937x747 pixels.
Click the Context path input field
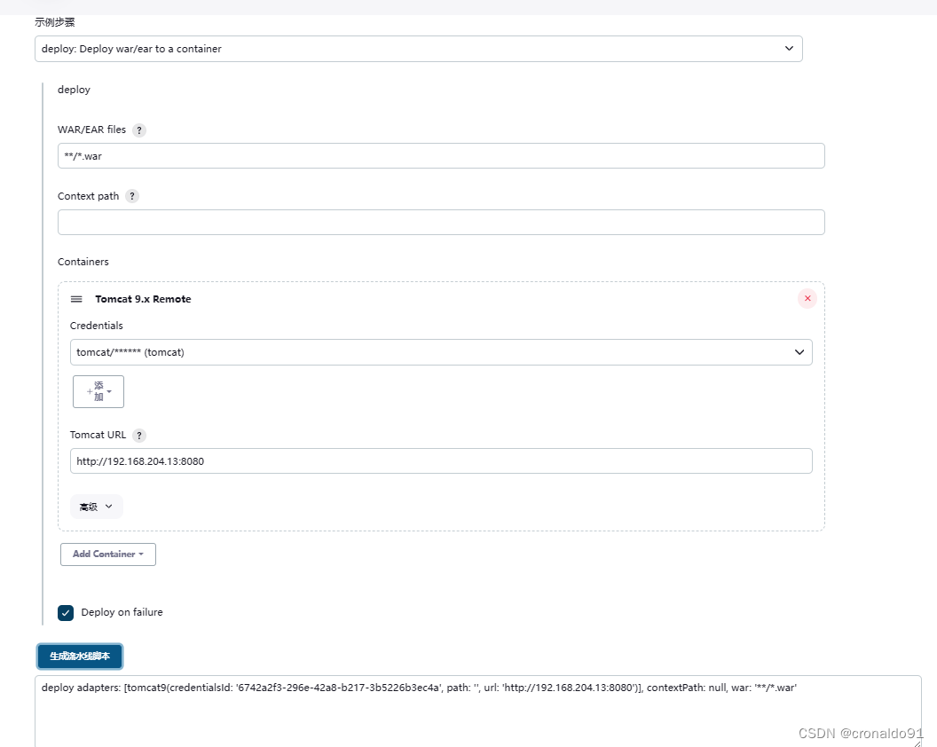441,223
